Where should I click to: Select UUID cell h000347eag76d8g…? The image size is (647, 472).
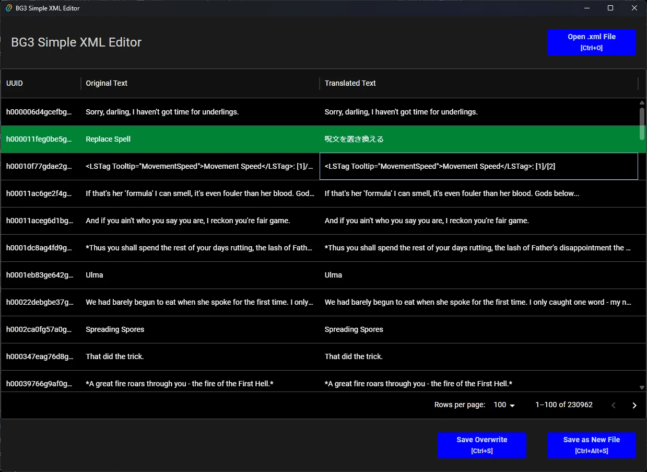[41, 356]
